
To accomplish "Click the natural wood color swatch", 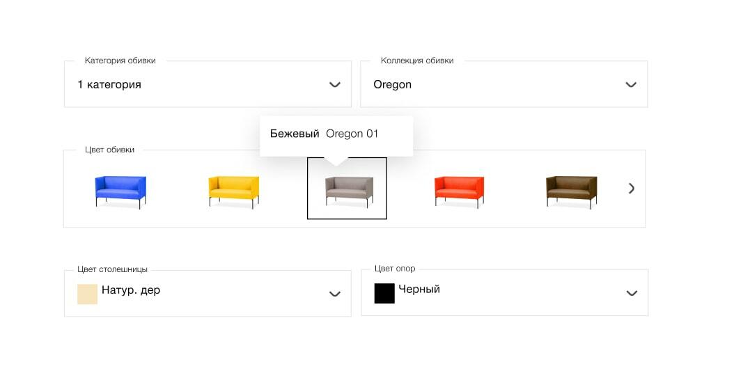I will click(87, 294).
